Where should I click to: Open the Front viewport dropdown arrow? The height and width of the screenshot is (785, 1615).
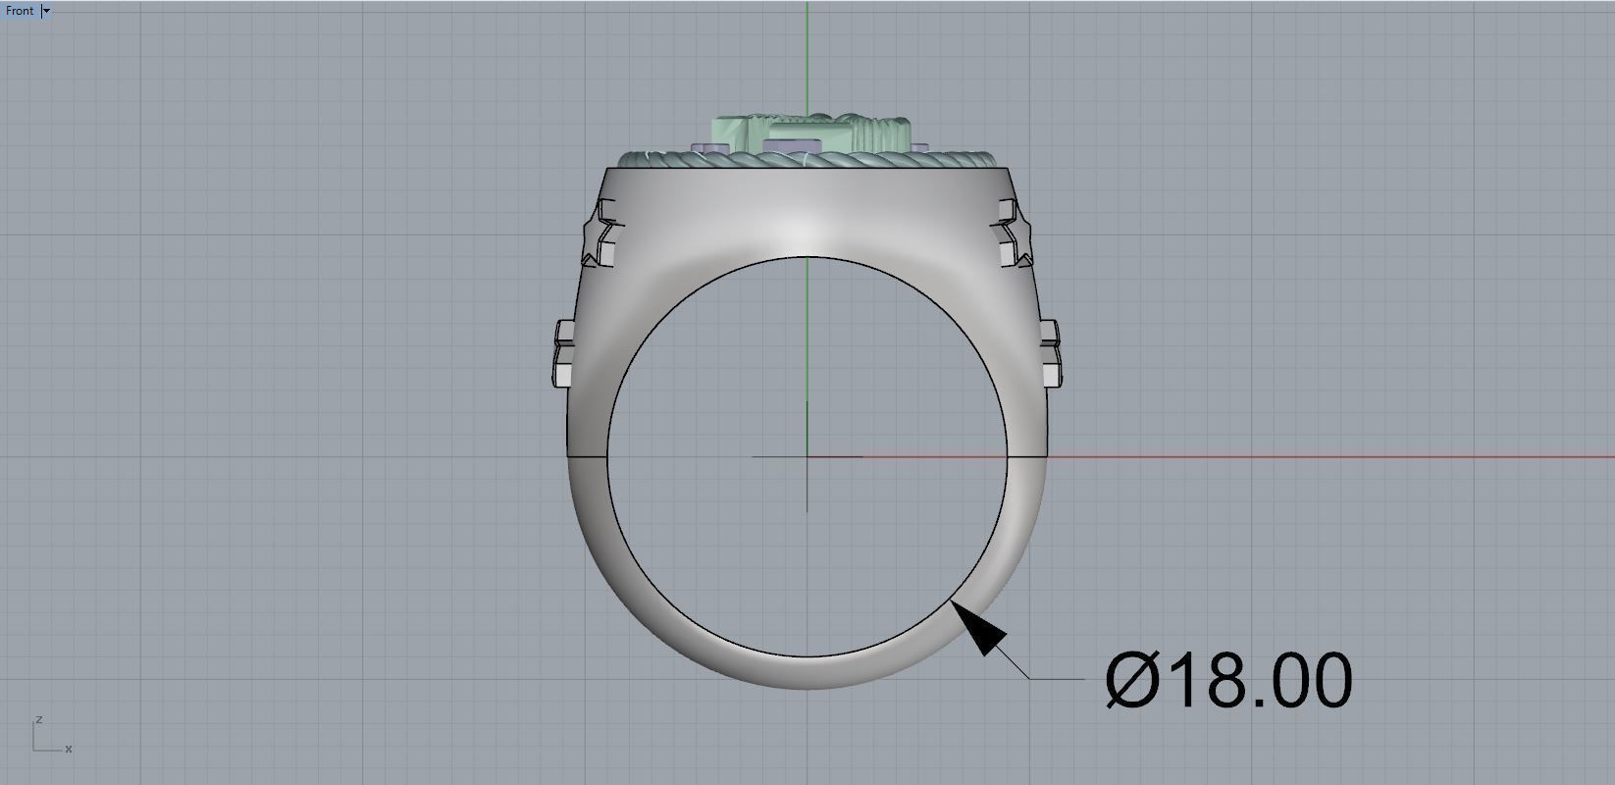pyautogui.click(x=46, y=11)
